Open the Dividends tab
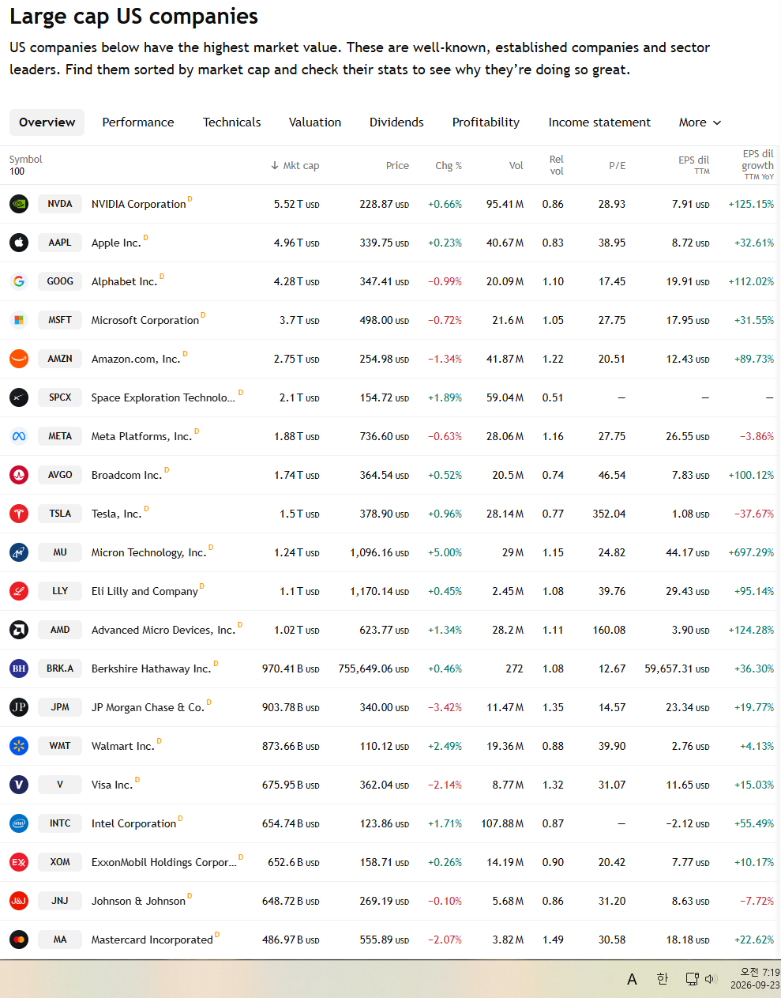The image size is (781, 998). click(x=396, y=122)
